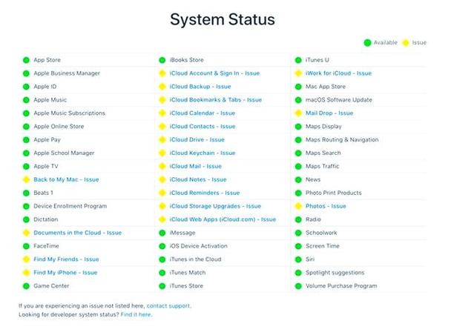Click the green status dot beside App Store

(25, 60)
